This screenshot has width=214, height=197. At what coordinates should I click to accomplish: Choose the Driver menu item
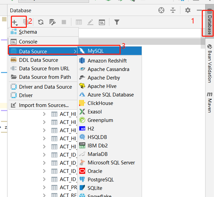[x=43, y=95]
